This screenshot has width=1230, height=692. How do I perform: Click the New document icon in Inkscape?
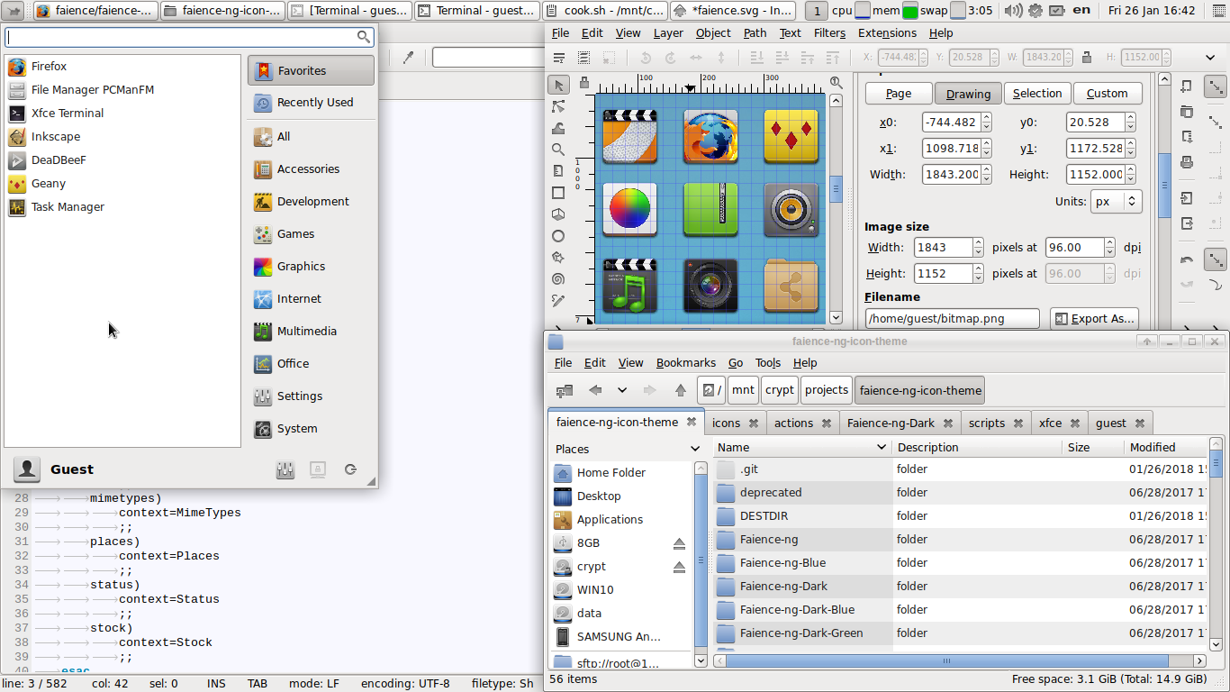coord(1187,86)
